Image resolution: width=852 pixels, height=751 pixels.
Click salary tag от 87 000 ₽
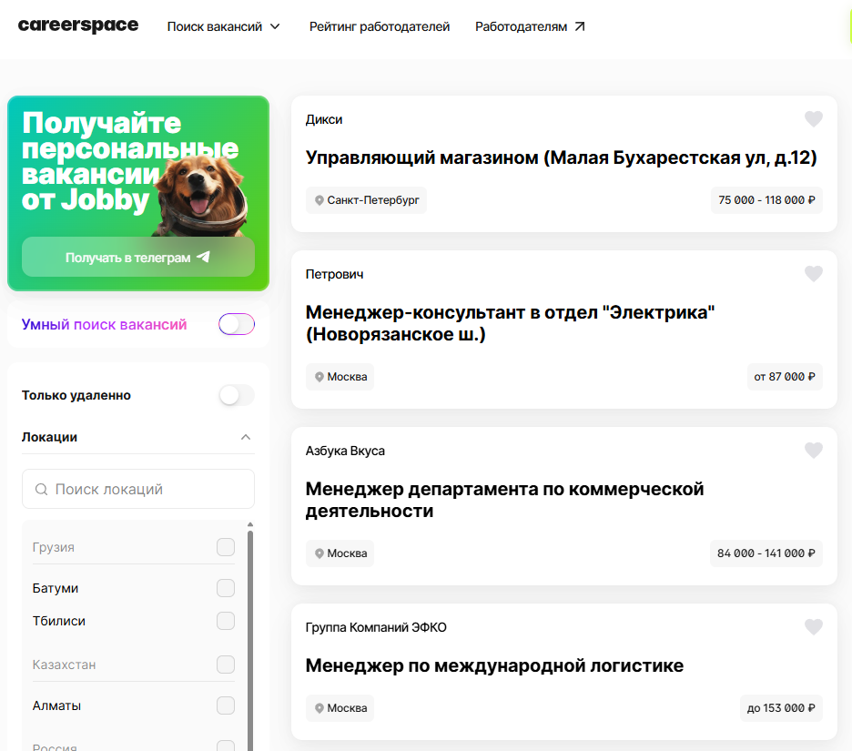[x=785, y=377]
